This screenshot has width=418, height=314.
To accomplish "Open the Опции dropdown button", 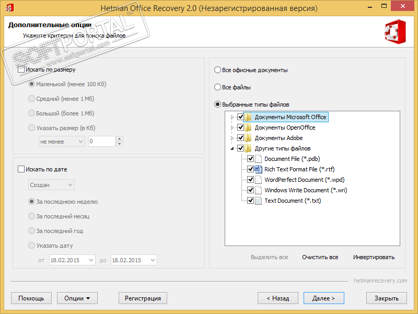I will point(77,298).
